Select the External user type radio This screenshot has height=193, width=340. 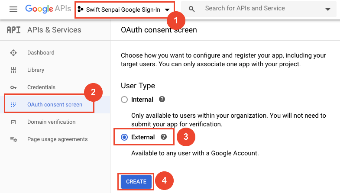(x=124, y=137)
